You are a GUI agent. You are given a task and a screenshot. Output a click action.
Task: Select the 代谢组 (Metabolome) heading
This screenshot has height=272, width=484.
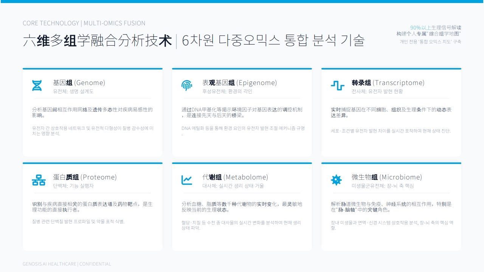235,177
